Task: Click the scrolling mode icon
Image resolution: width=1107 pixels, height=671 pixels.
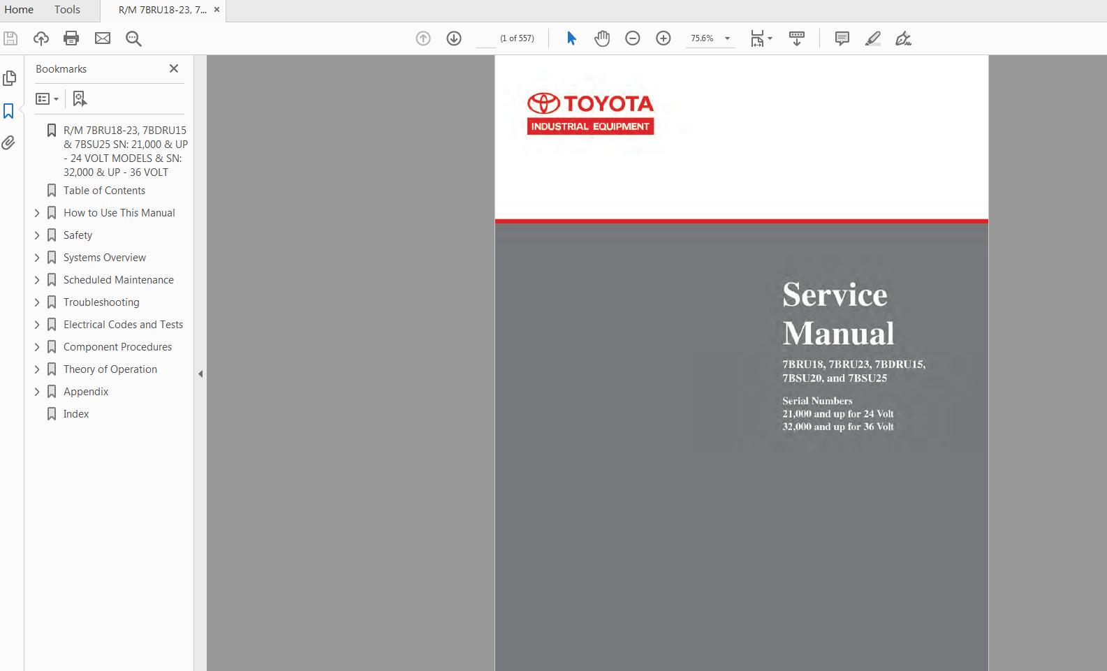Action: (797, 38)
